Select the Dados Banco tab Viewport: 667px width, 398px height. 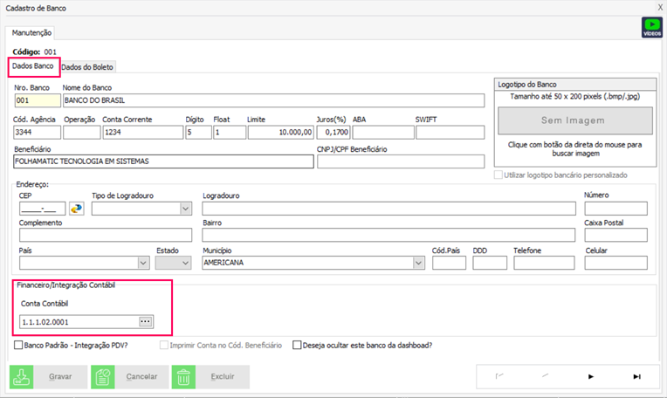click(x=33, y=66)
